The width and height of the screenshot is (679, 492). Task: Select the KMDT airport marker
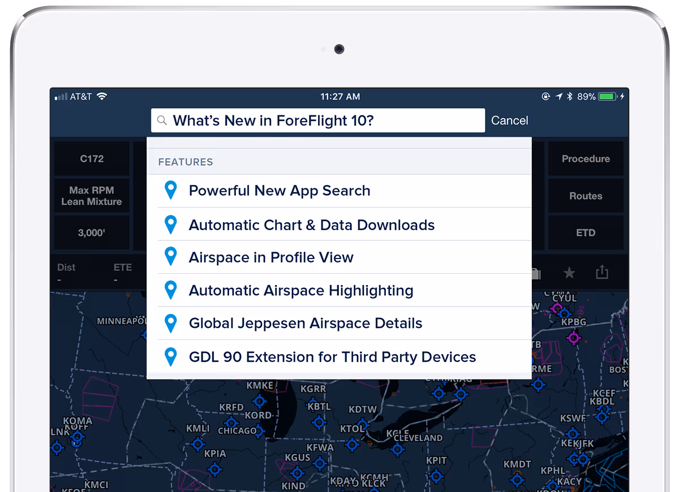pyautogui.click(x=517, y=480)
